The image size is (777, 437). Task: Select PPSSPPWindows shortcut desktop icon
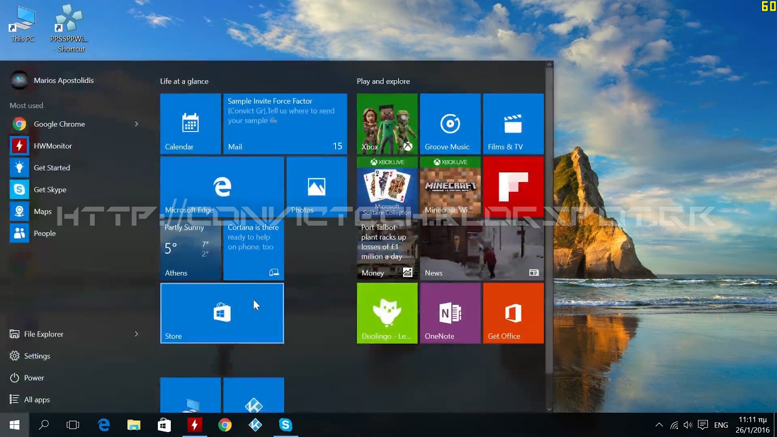[x=69, y=28]
